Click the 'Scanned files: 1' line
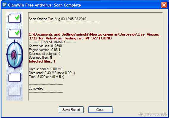The height and width of the screenshot is (118, 169). pyautogui.click(x=40, y=58)
